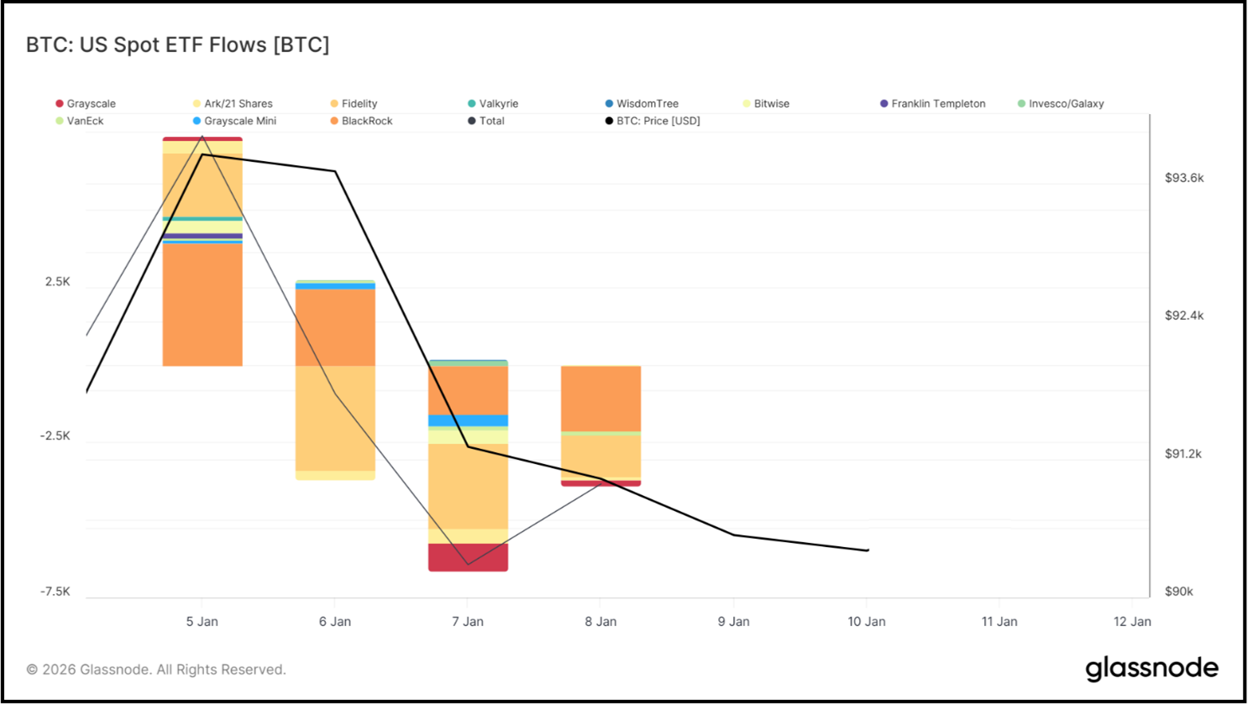The image size is (1248, 704).
Task: Click the 9 Jan x-axis date label
Action: tap(733, 622)
